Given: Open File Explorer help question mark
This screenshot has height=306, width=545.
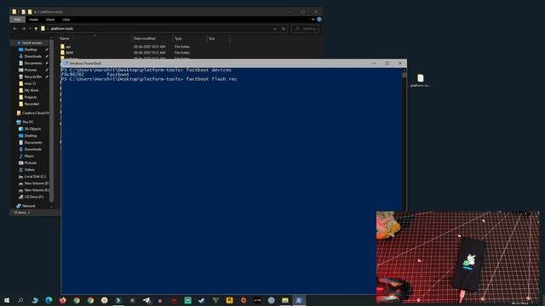Looking at the screenshot, I should point(319,20).
